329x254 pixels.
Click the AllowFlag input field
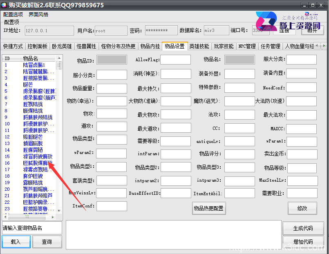tap(176, 60)
